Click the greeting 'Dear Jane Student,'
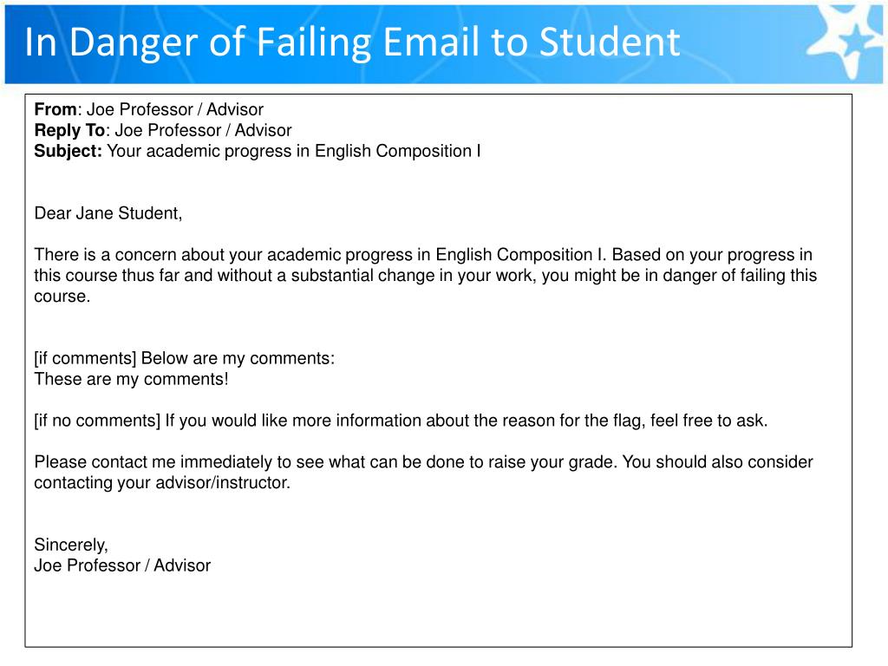888x666 pixels. pos(108,213)
